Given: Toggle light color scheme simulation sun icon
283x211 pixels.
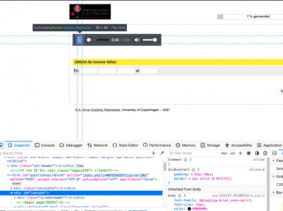Looking at the screenshot, I should (248, 153).
